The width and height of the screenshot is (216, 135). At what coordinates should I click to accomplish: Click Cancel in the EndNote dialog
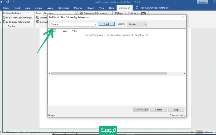pyautogui.click(x=158, y=110)
